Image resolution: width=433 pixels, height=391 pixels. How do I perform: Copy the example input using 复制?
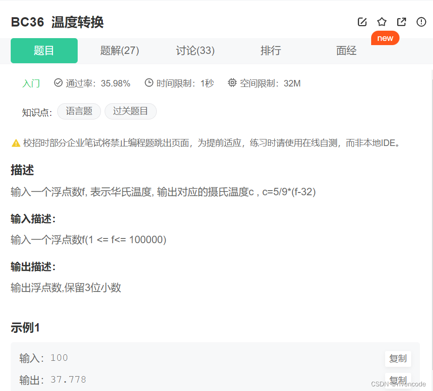(x=398, y=358)
